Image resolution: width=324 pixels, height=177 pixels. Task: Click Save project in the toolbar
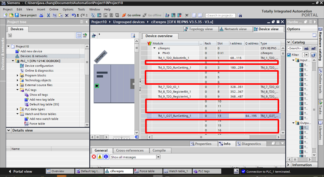click(x=26, y=15)
